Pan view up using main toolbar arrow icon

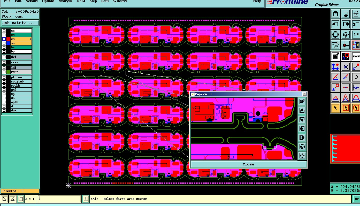click(335, 14)
